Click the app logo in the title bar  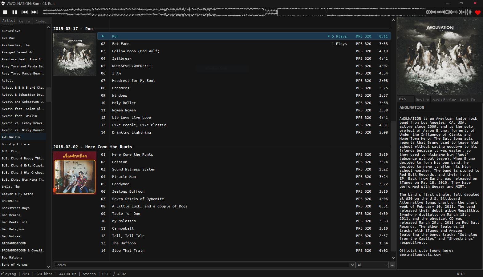[x=3, y=3]
